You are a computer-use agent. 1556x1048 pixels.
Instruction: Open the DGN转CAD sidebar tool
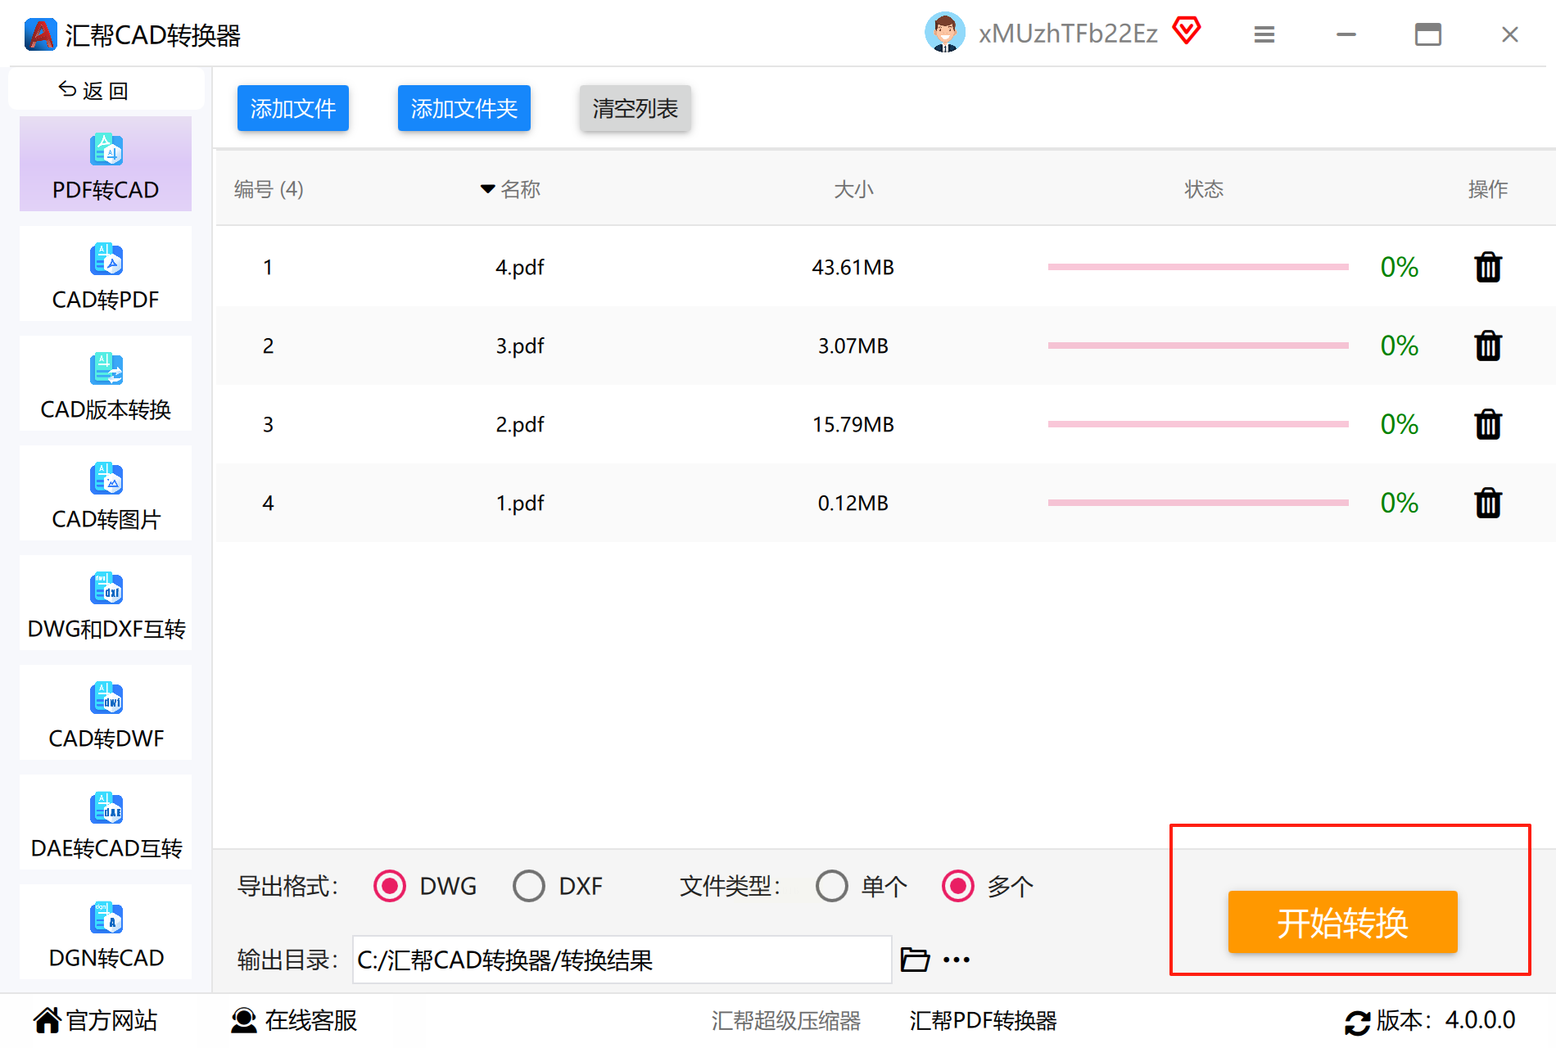click(106, 933)
